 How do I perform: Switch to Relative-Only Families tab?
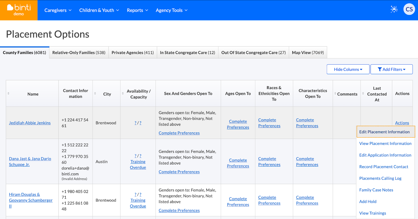(79, 52)
